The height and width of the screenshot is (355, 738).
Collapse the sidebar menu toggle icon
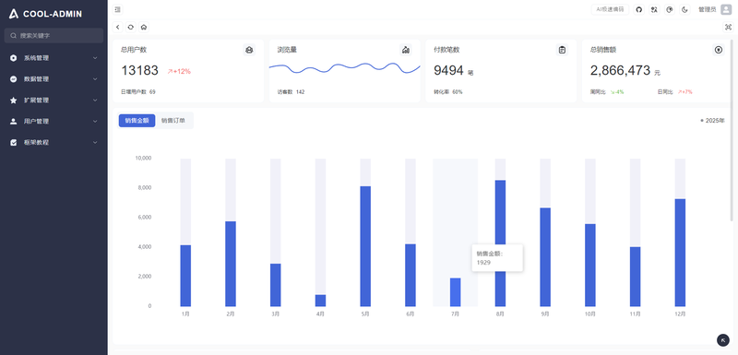coord(118,9)
